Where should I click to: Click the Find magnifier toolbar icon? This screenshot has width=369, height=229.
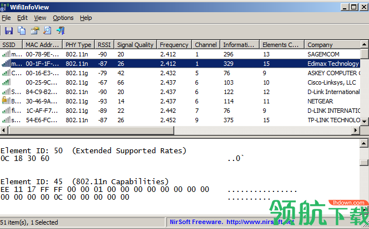point(48,31)
